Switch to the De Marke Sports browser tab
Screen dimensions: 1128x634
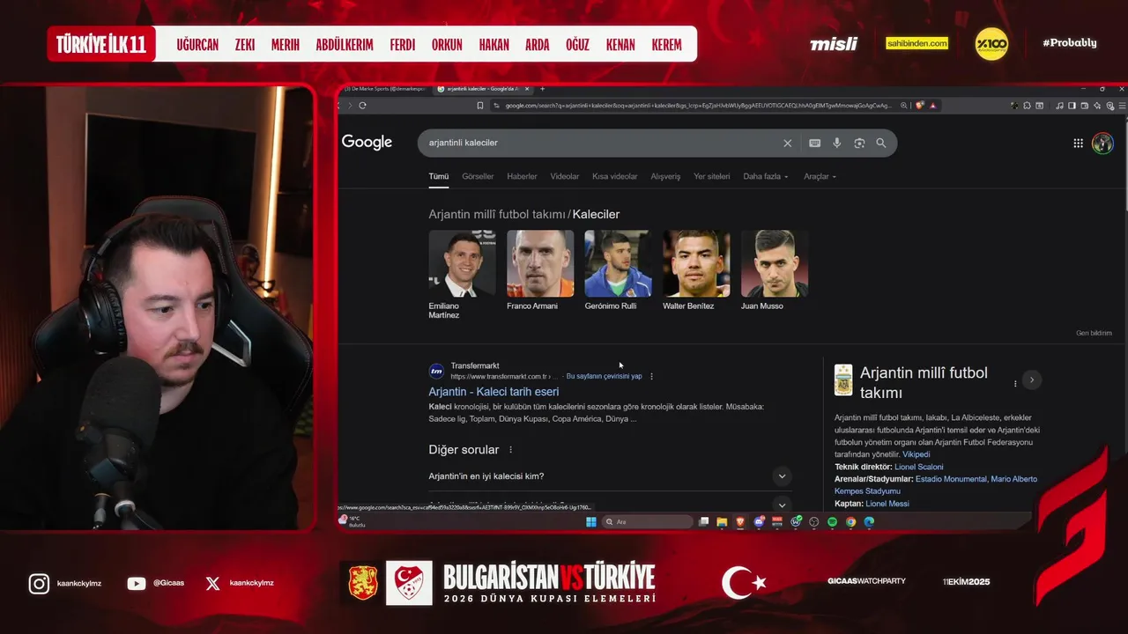click(385, 89)
